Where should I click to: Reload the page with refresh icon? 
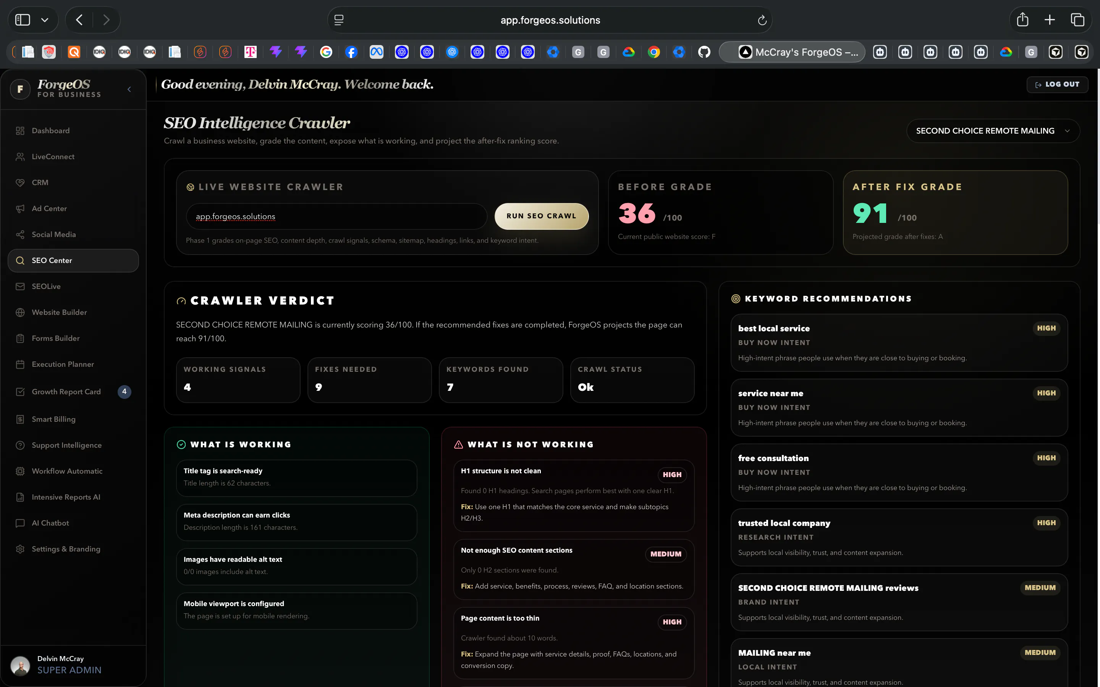pos(762,20)
